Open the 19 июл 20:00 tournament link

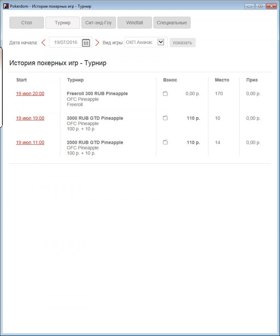pos(30,93)
